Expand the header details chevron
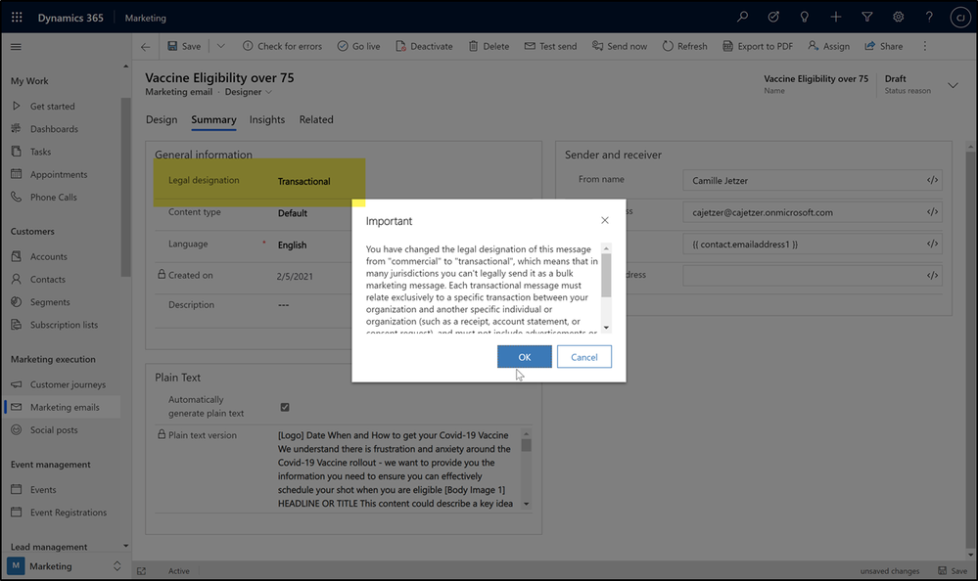Viewport: 978px width, 581px height. tap(953, 85)
